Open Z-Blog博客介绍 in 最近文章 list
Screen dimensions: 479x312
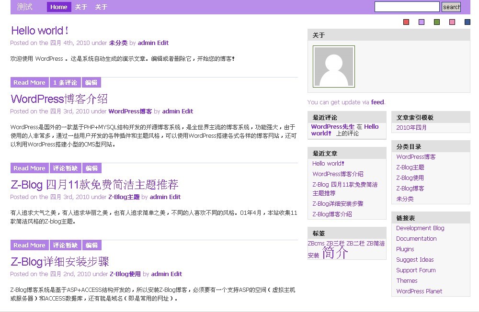point(332,214)
